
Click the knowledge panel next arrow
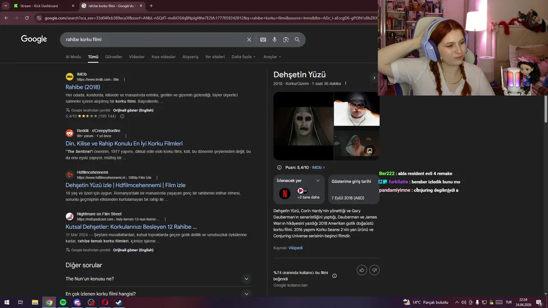(x=374, y=78)
